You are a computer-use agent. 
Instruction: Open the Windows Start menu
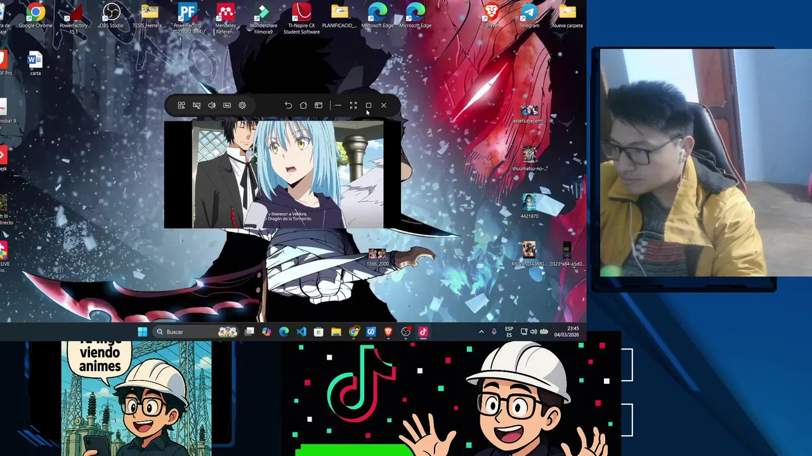(x=143, y=332)
